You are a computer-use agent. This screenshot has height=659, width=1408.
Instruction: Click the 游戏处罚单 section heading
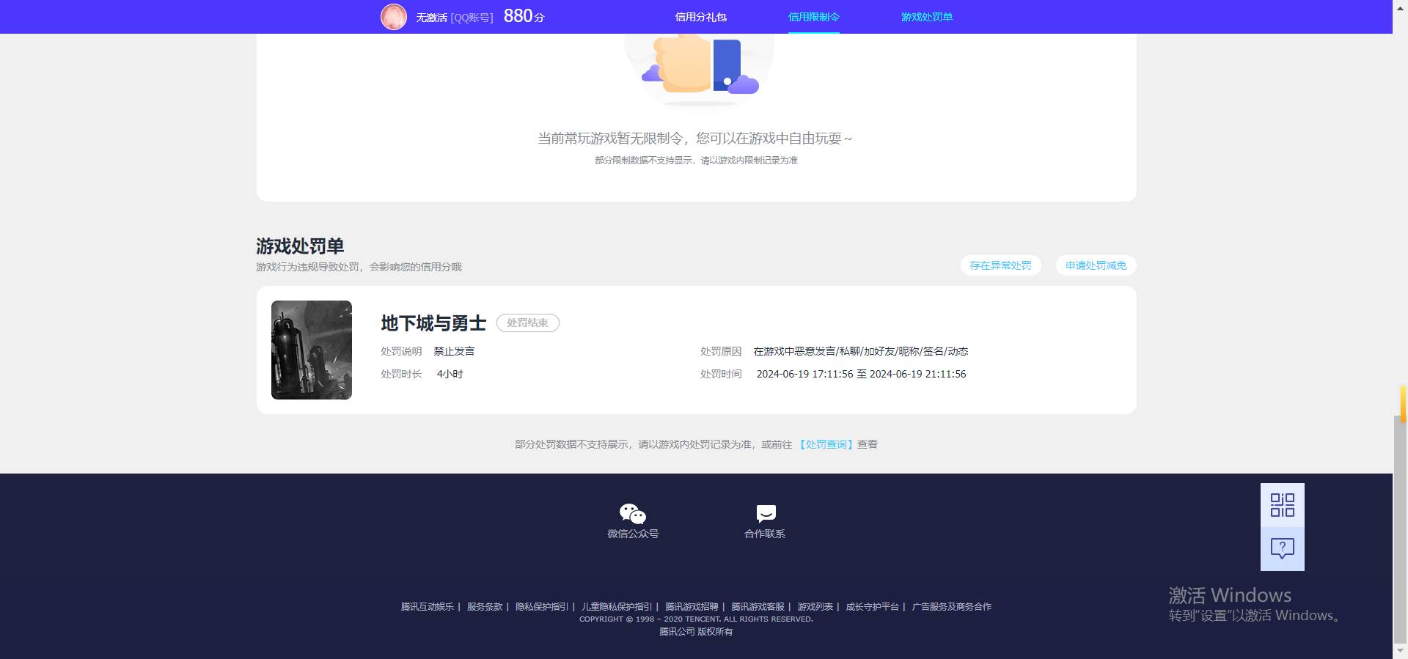coord(300,246)
